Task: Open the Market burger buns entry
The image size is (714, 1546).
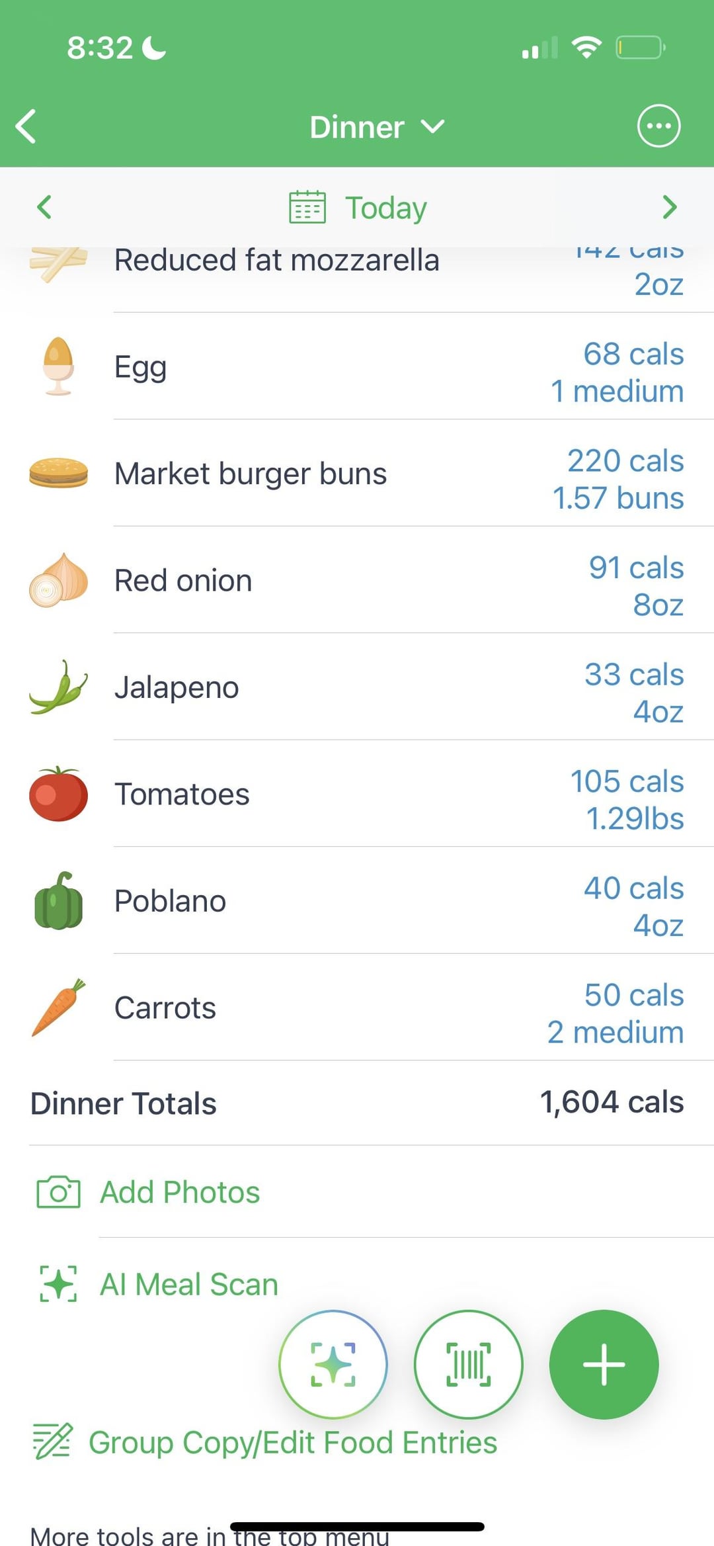Action: click(x=357, y=473)
